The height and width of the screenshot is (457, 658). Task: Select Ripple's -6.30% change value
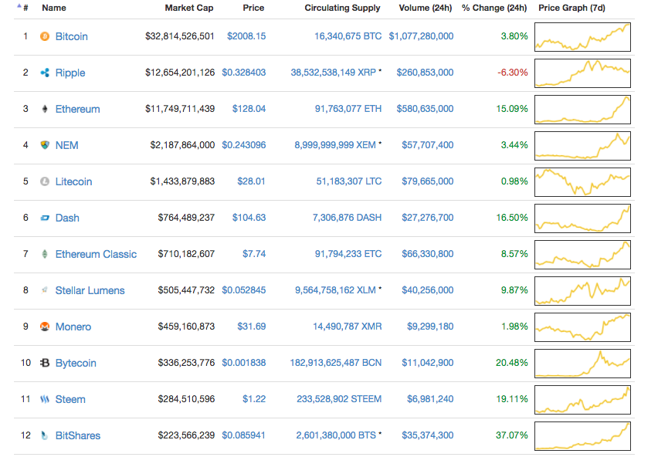512,73
